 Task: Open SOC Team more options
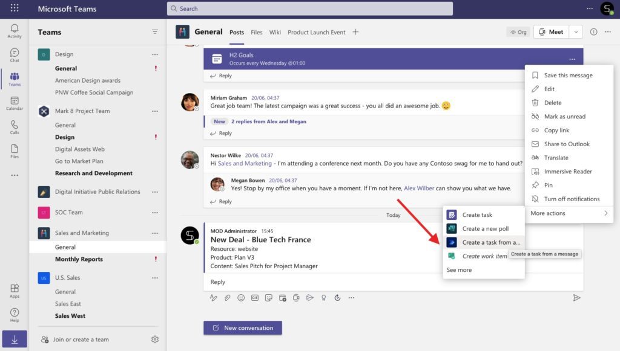coord(155,213)
